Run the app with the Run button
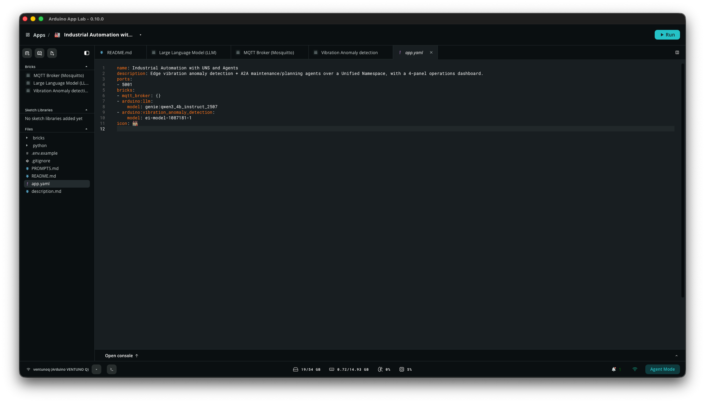This screenshot has width=705, height=403. (667, 35)
